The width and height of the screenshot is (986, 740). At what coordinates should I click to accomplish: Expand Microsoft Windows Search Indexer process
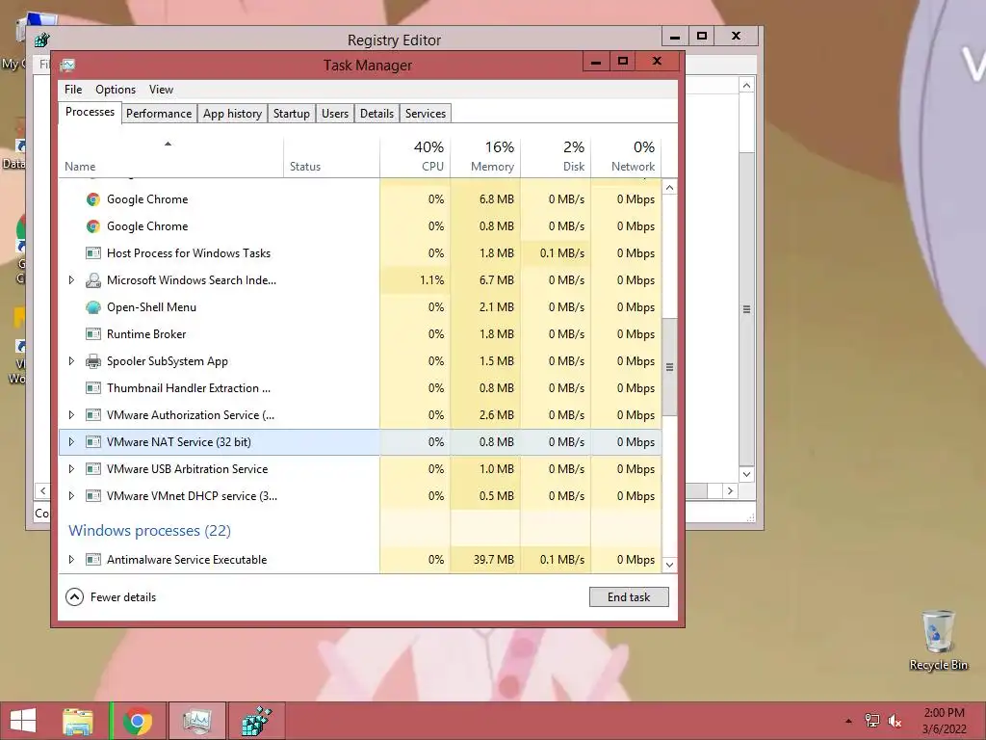[71, 280]
